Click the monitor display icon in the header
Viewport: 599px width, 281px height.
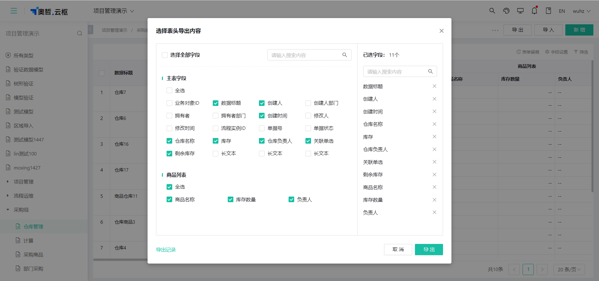(520, 11)
